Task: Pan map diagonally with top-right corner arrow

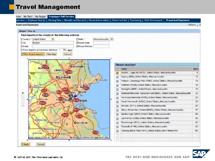Action: pyautogui.click(x=111, y=59)
